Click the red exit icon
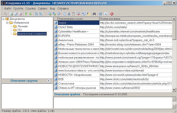The height and width of the screenshot is (113, 177). pos(112,14)
